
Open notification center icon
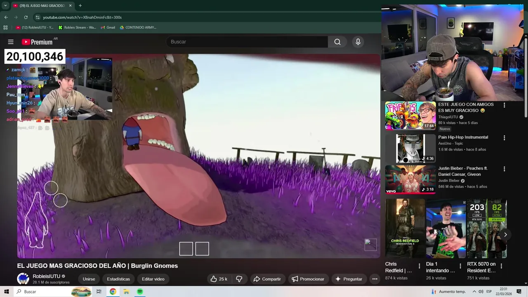pyautogui.click(x=519, y=292)
